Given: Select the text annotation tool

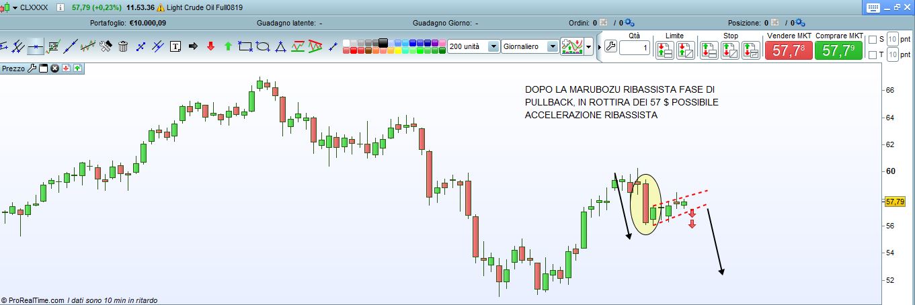Looking at the screenshot, I should tap(175, 46).
